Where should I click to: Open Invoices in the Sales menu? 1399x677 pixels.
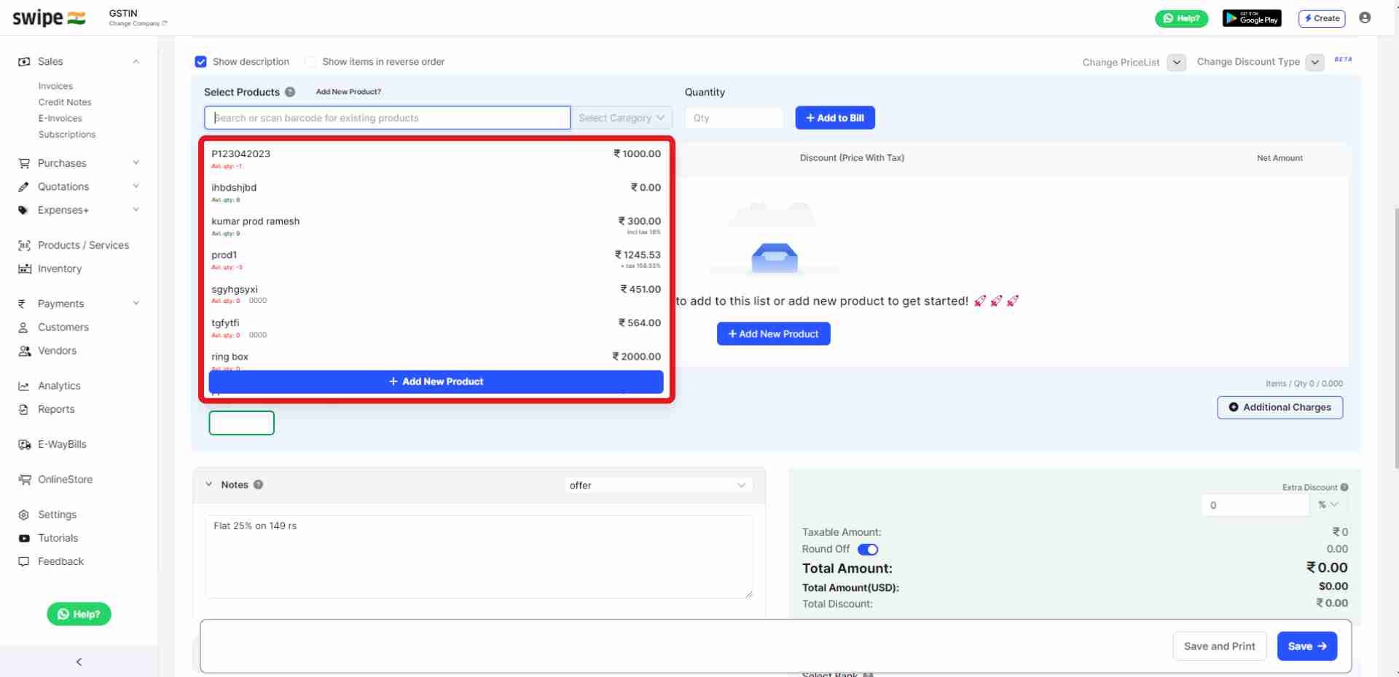coord(55,86)
